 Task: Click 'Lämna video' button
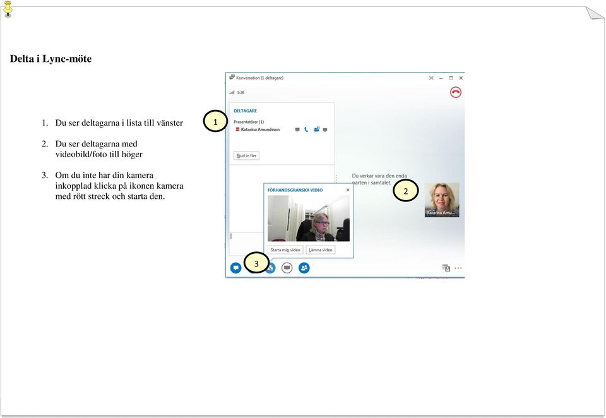(x=321, y=250)
